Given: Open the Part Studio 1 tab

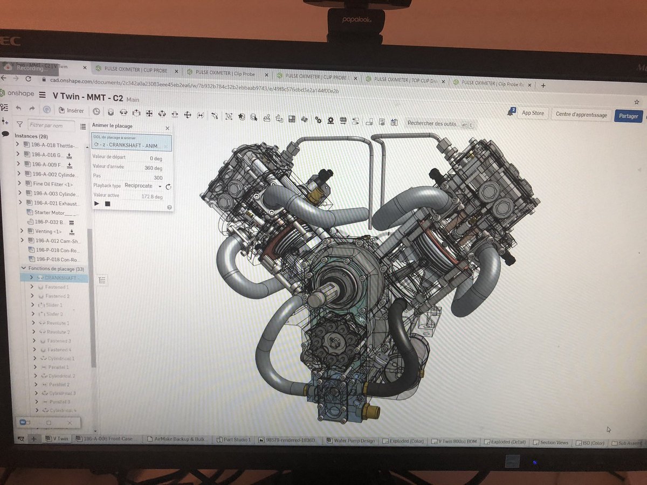Looking at the screenshot, I should (233, 440).
